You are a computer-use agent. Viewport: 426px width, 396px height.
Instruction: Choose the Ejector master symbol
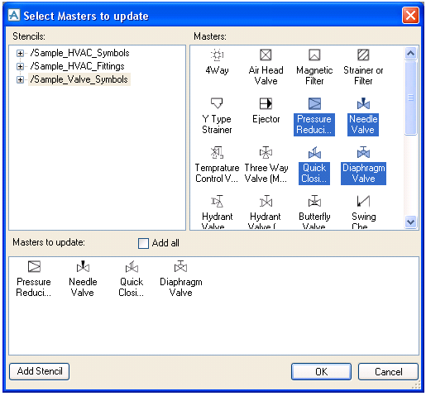click(x=266, y=103)
